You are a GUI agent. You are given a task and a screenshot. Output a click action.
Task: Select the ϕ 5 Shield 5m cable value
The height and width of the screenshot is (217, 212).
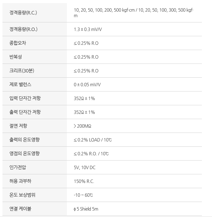(86, 209)
